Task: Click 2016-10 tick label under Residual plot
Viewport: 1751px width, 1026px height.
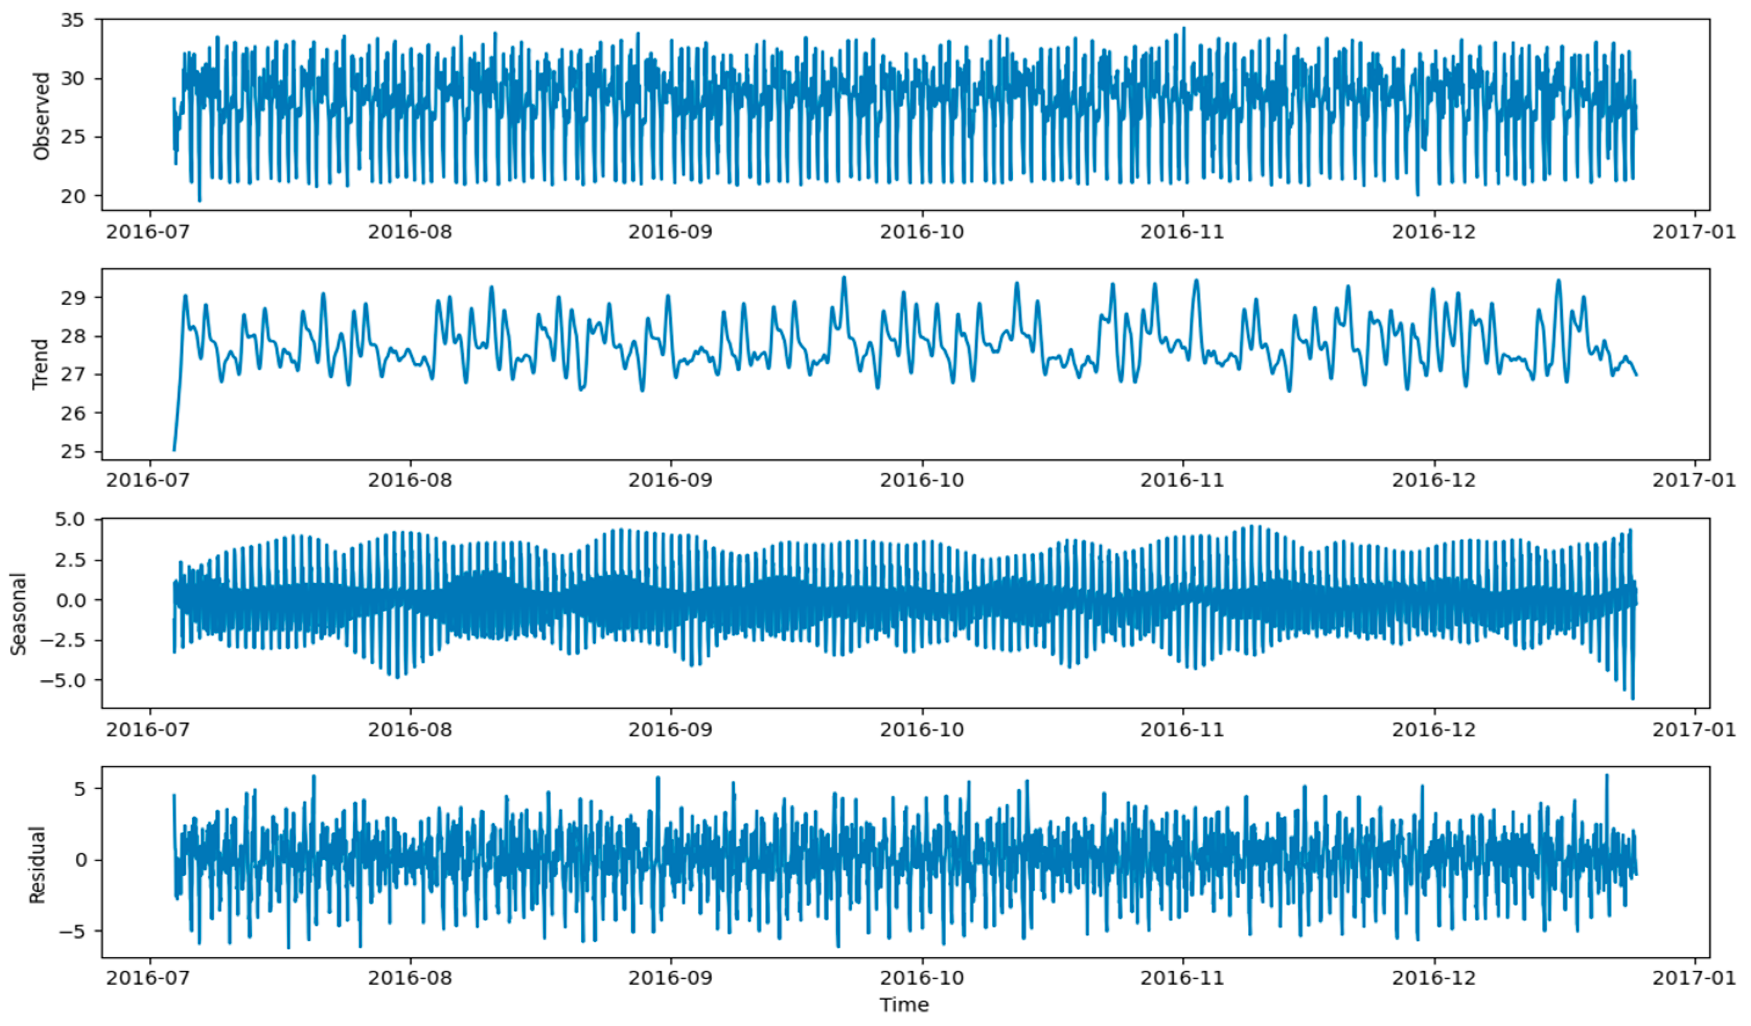Action: pyautogui.click(x=921, y=978)
